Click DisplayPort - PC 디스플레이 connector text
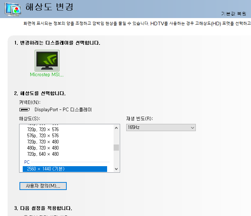The width and height of the screenshot is (251, 216). [63, 110]
